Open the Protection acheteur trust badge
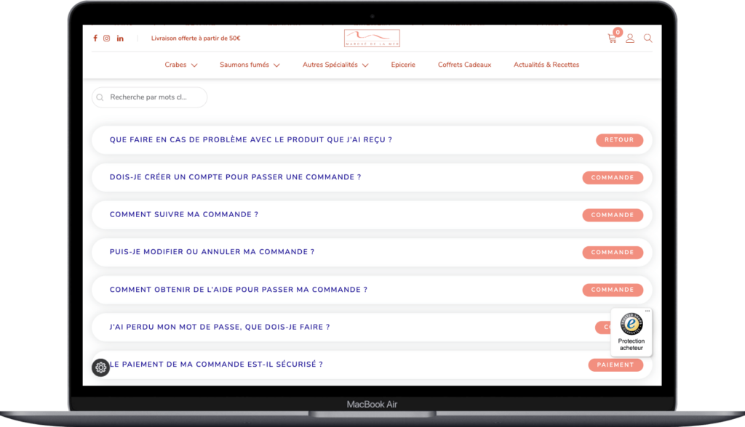745x427 pixels. [632, 333]
